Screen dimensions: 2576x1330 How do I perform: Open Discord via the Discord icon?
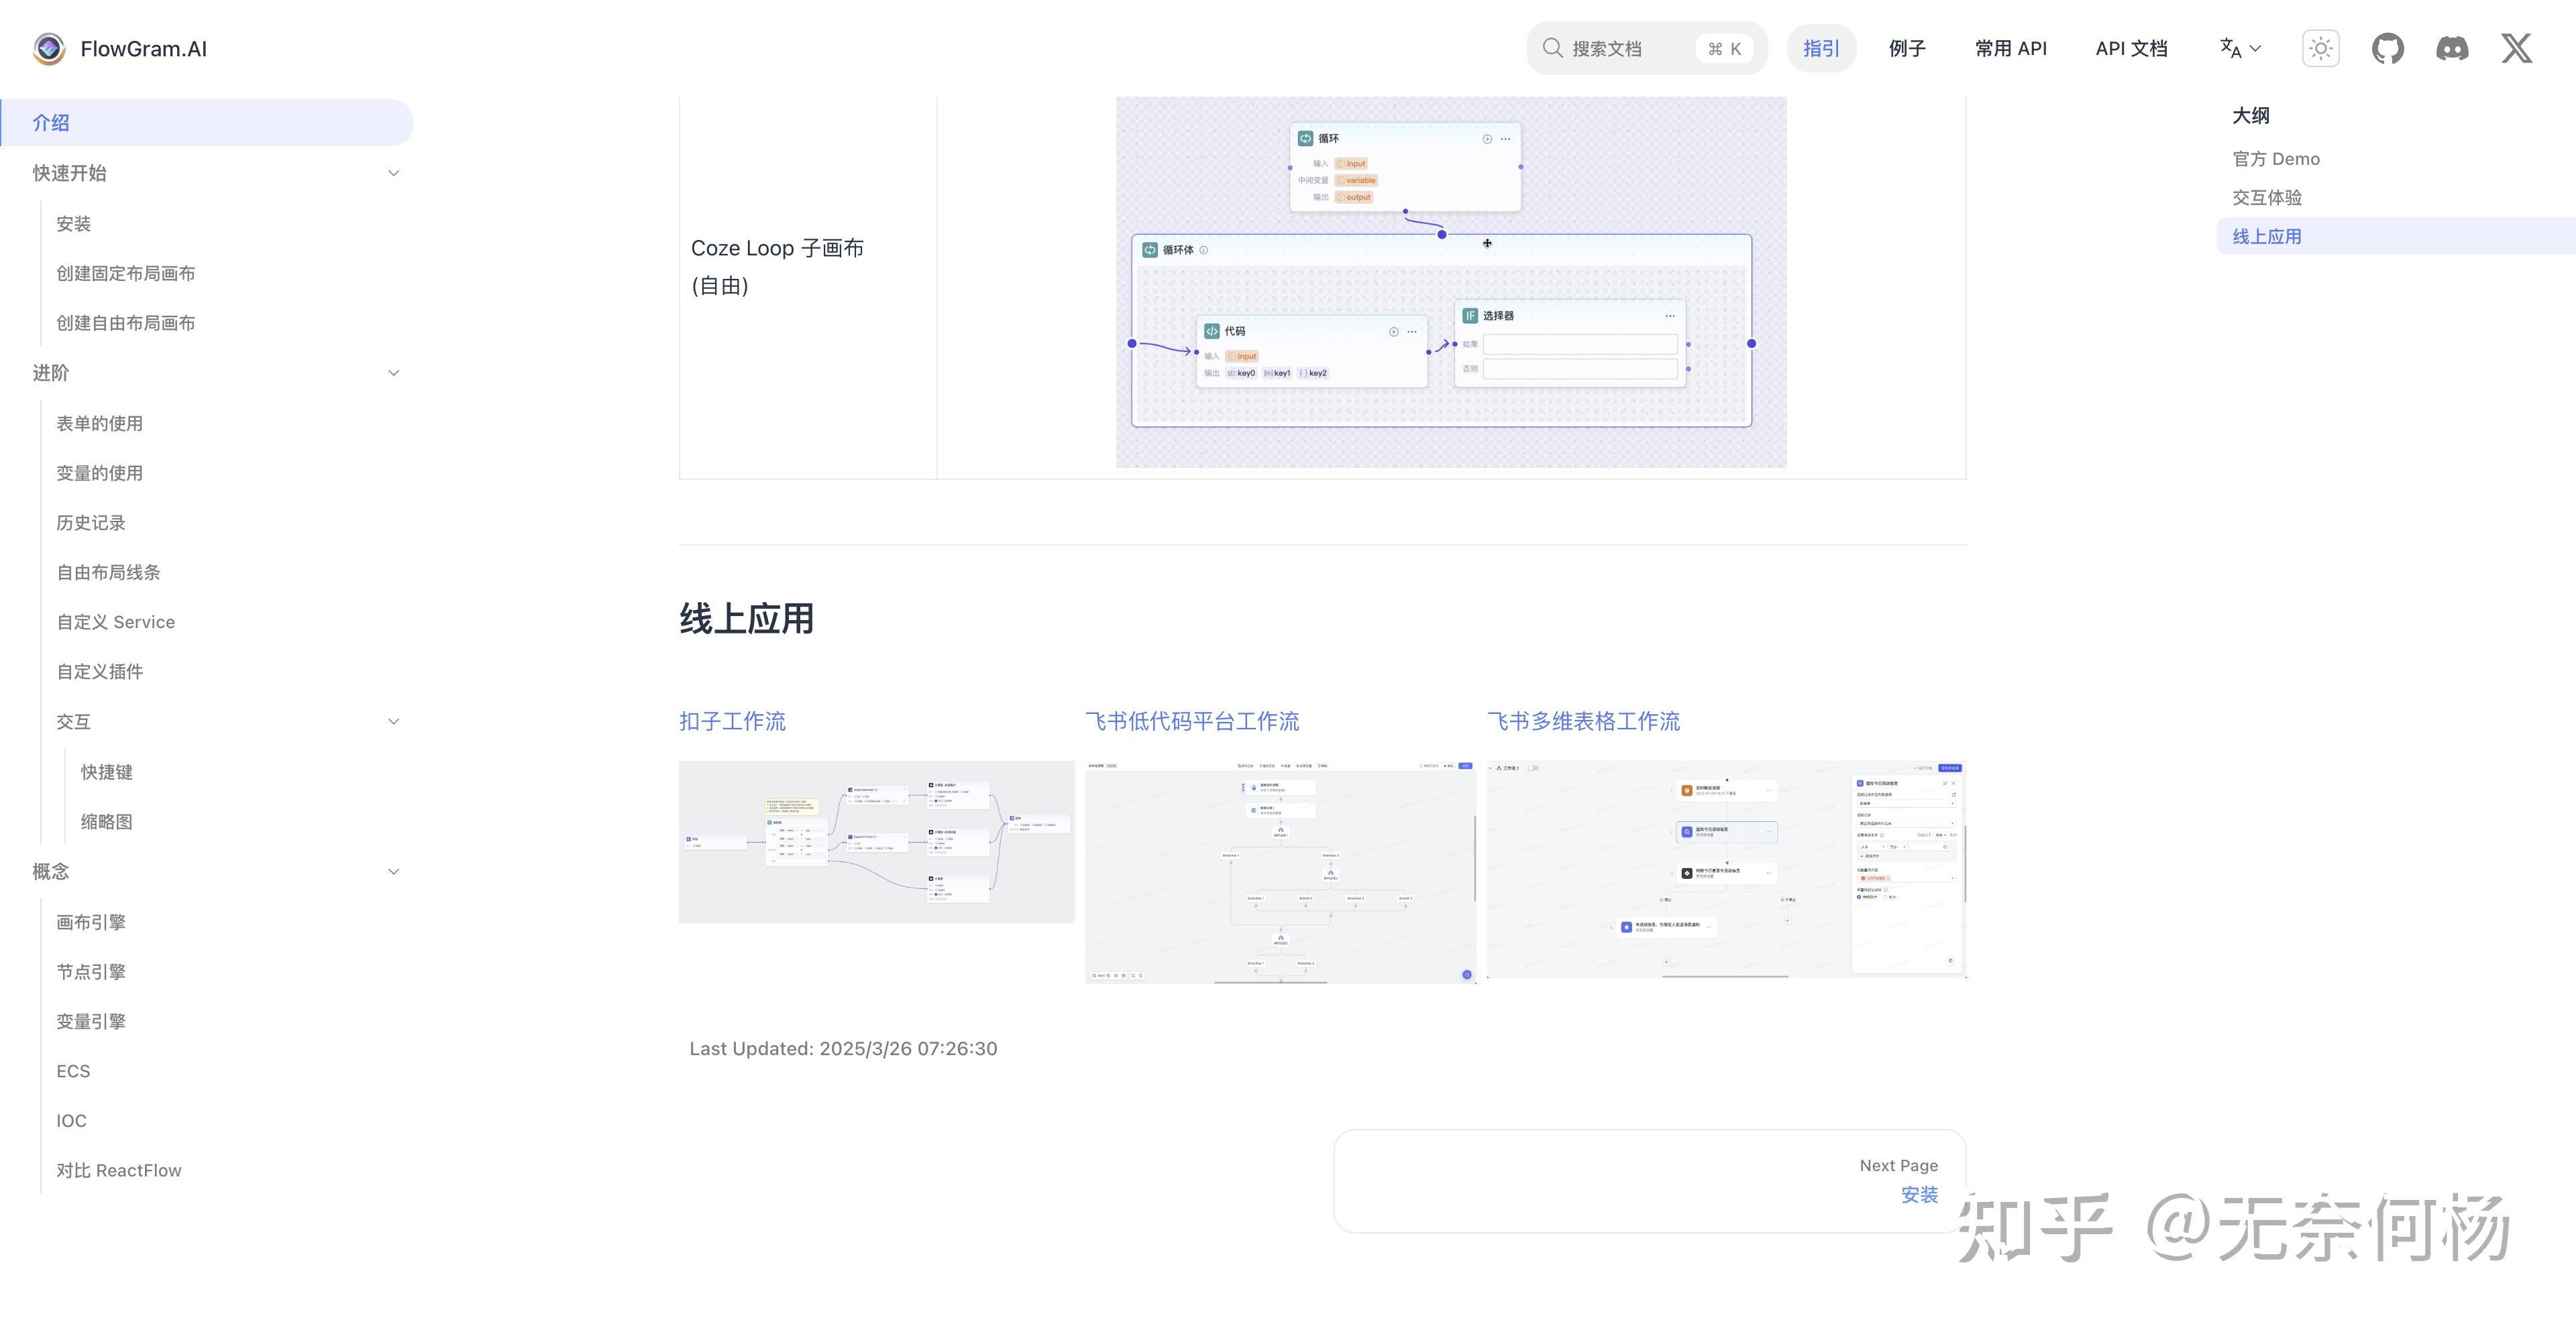tap(2453, 48)
